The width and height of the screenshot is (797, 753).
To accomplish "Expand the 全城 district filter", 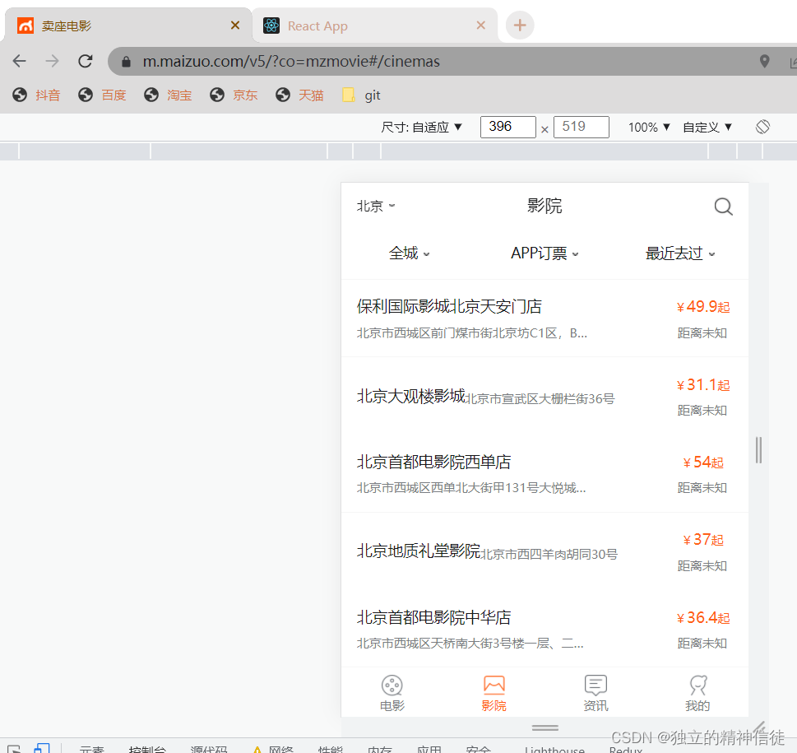I will [x=409, y=253].
